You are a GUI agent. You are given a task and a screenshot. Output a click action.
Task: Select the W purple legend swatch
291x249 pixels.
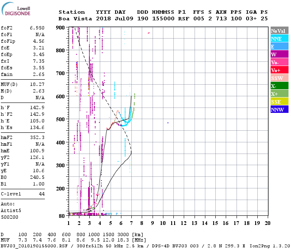tap(279, 54)
